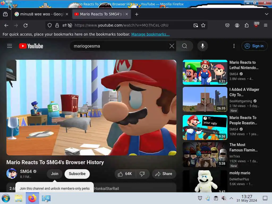Click the Sign in button
The image size is (272, 204).
coord(254,46)
